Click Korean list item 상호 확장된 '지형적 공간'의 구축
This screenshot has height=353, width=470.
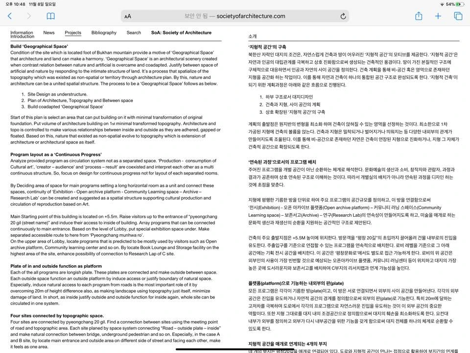point(295,112)
